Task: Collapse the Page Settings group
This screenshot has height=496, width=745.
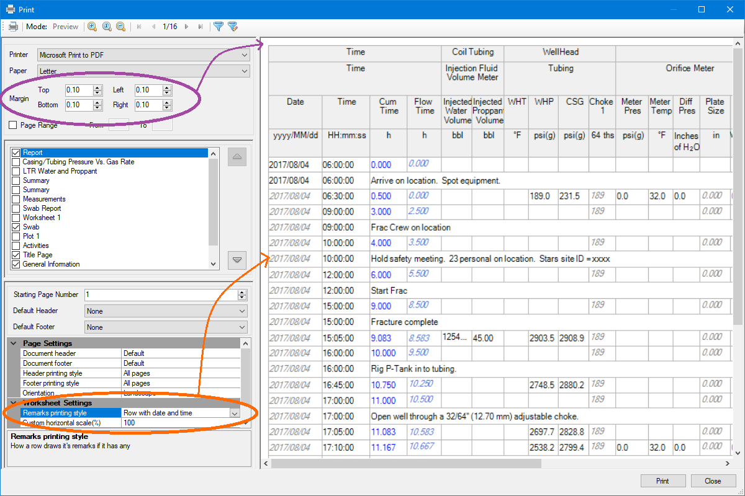Action: coord(14,343)
